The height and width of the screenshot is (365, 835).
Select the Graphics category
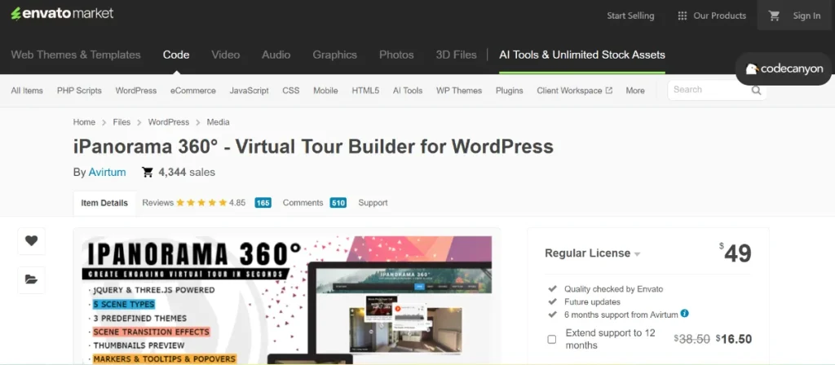[x=335, y=55]
